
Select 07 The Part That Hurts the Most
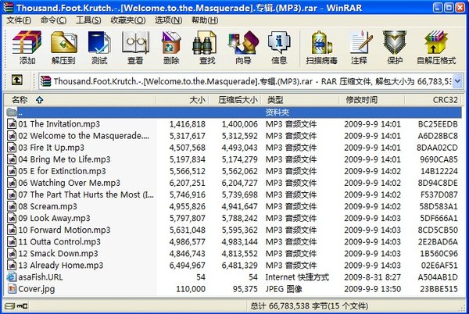86,194
